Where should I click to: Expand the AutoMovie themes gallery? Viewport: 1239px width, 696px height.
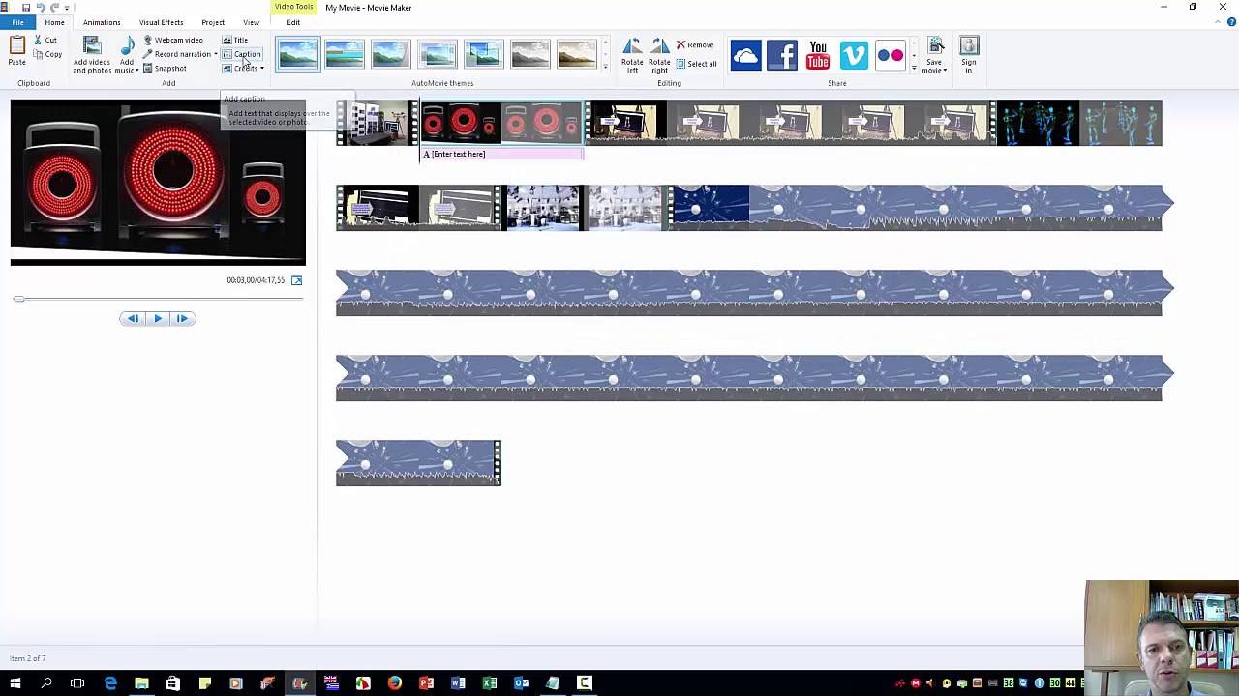point(606,68)
